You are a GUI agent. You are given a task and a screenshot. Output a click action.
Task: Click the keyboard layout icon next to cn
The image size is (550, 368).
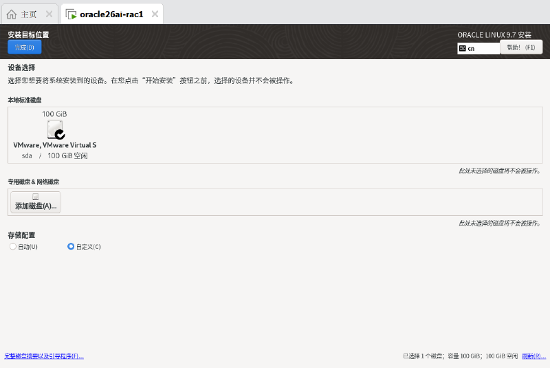coord(462,48)
